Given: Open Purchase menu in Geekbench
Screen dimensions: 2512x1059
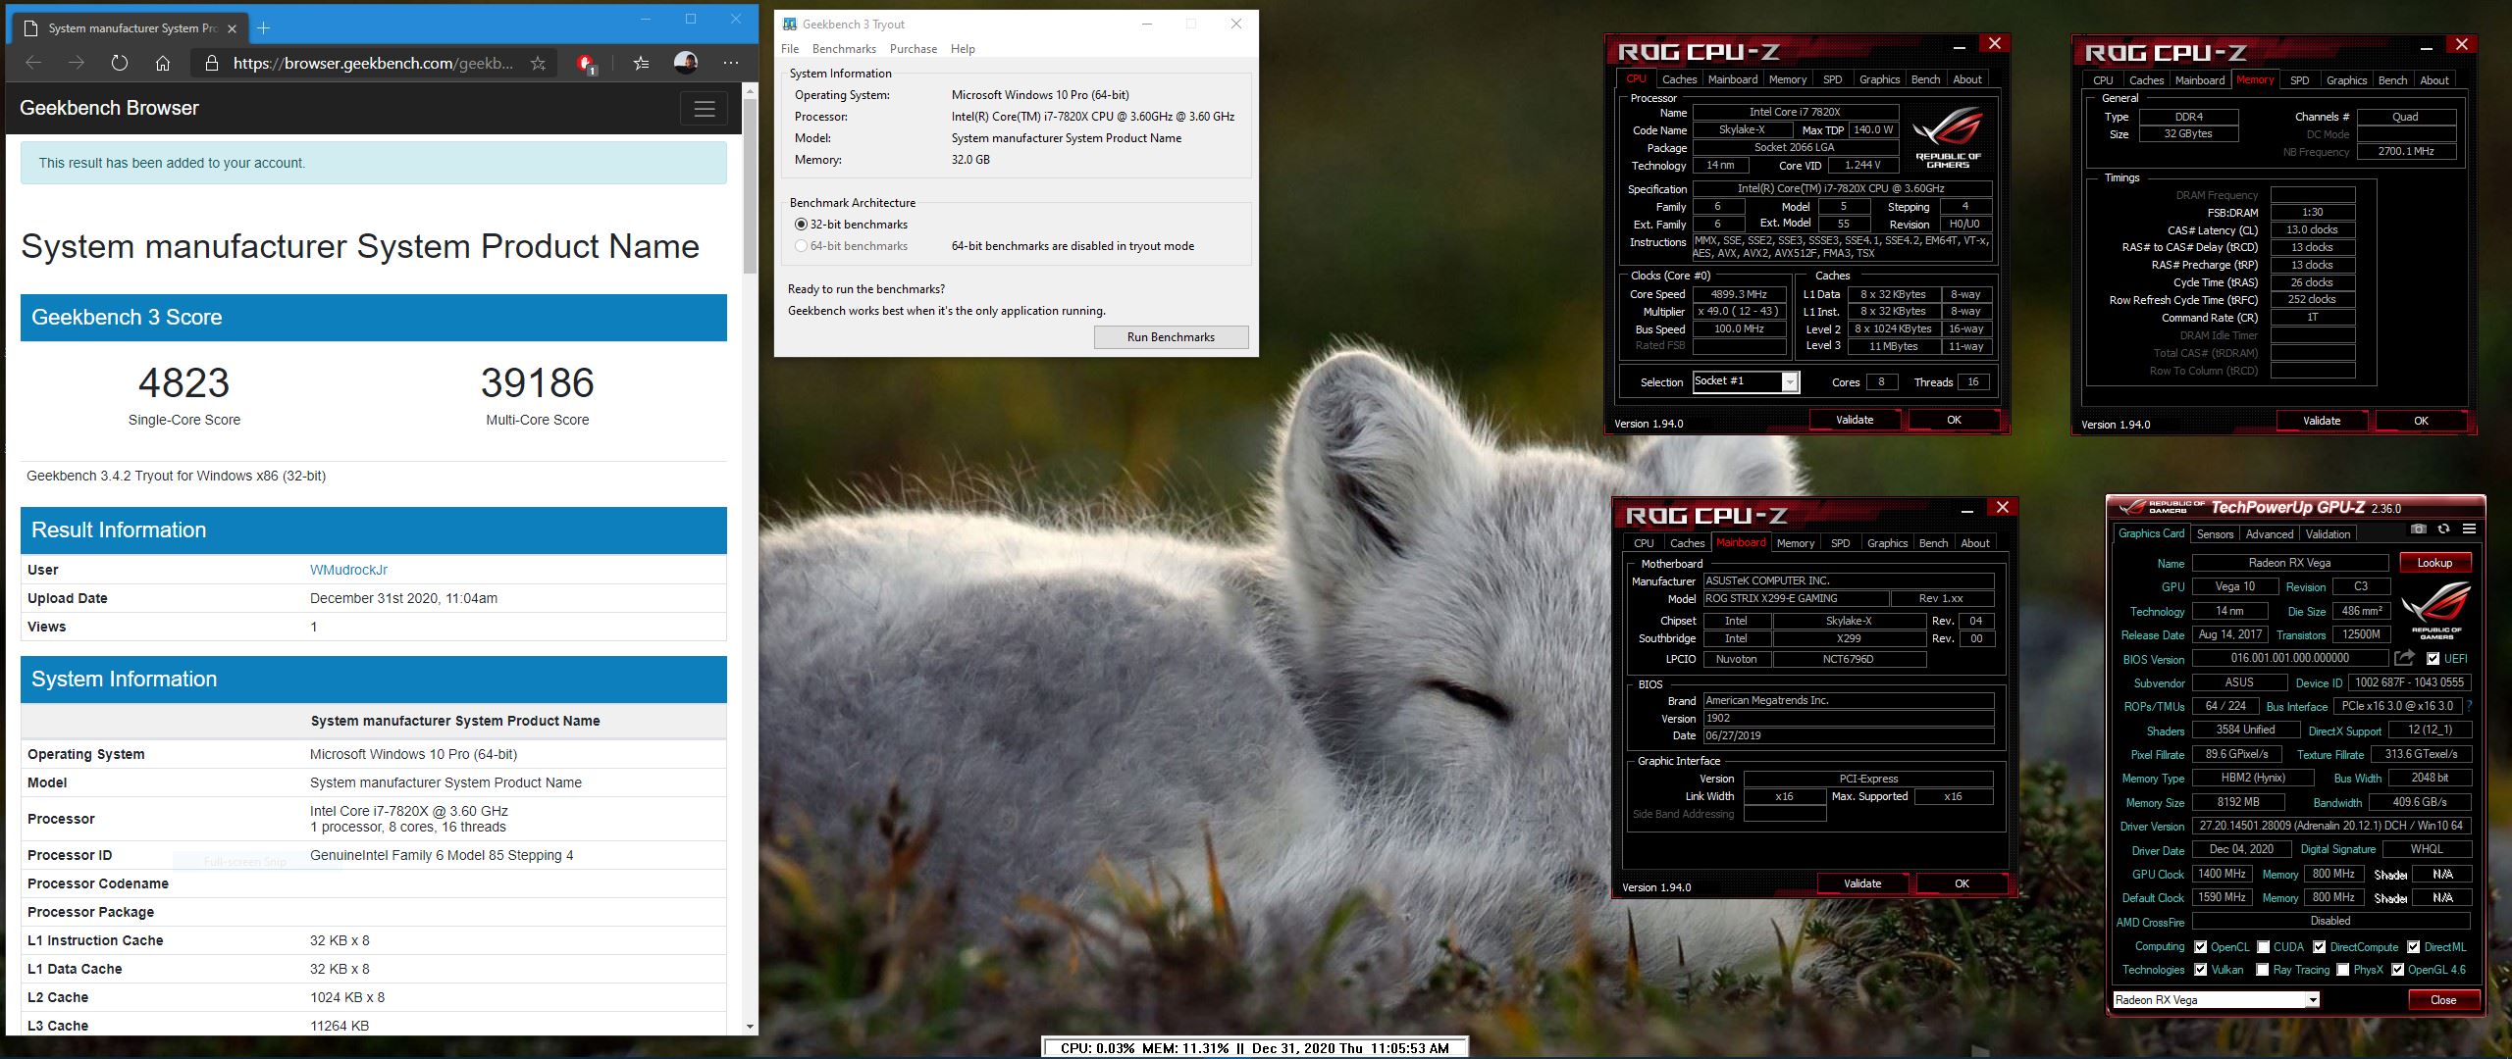Looking at the screenshot, I should coord(914,49).
